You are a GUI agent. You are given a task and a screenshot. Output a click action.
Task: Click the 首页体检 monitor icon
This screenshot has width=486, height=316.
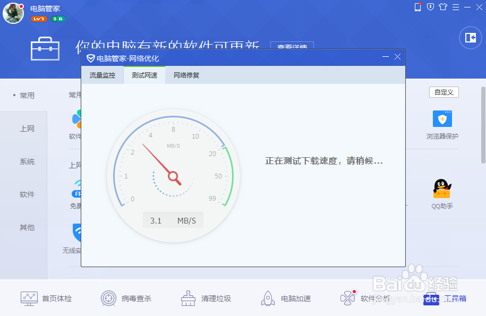29,298
